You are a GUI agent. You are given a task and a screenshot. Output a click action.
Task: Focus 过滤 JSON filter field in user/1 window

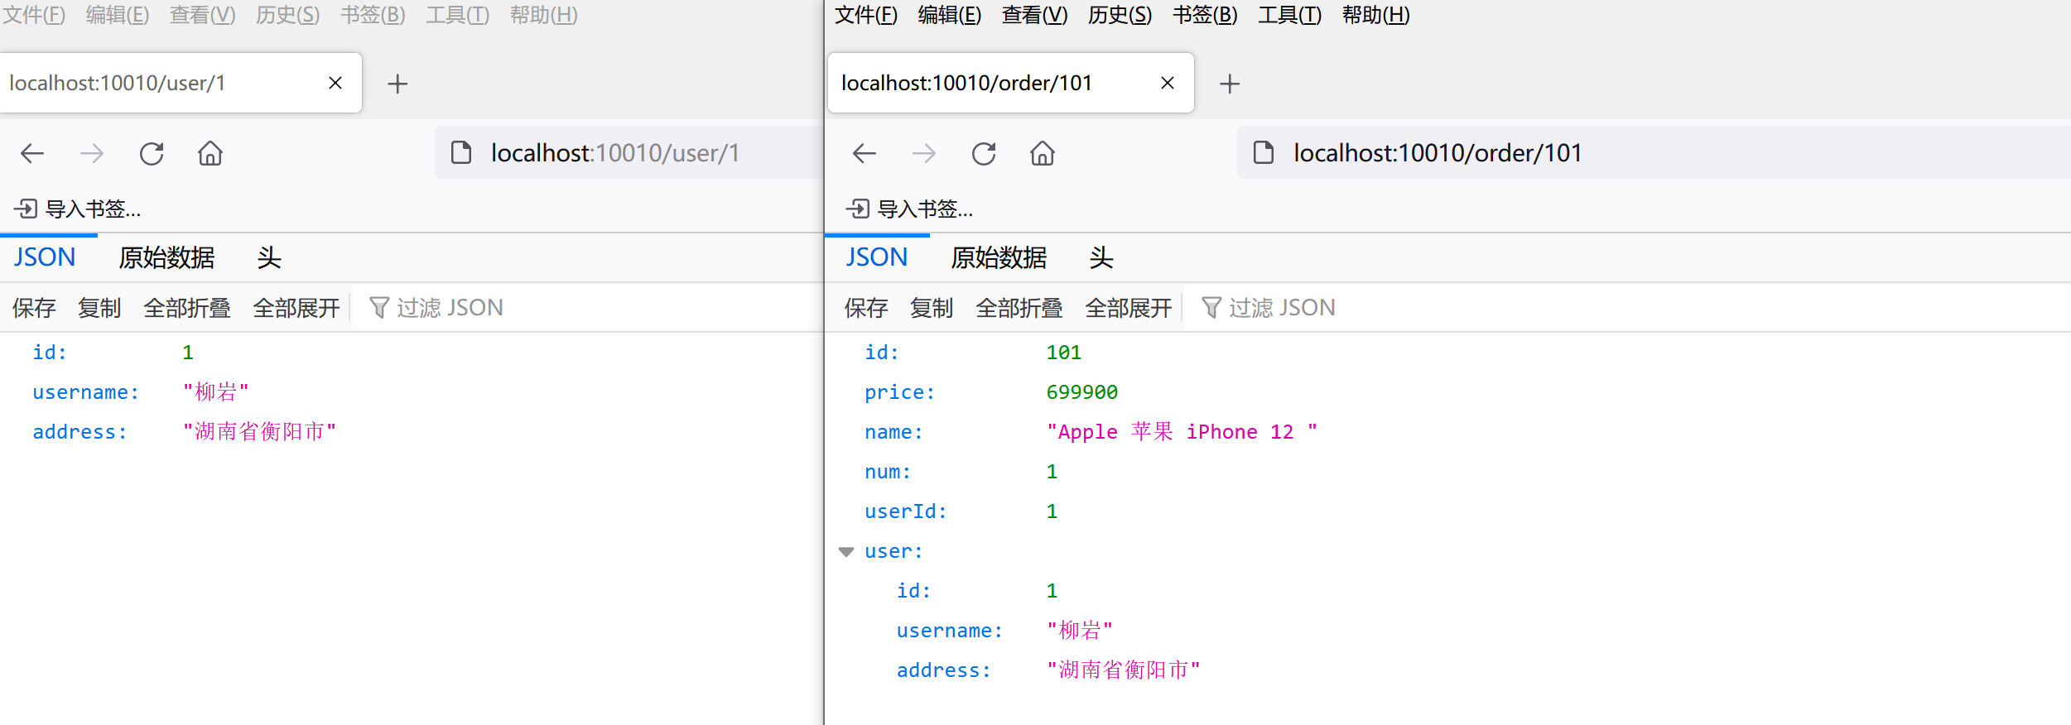click(x=588, y=308)
